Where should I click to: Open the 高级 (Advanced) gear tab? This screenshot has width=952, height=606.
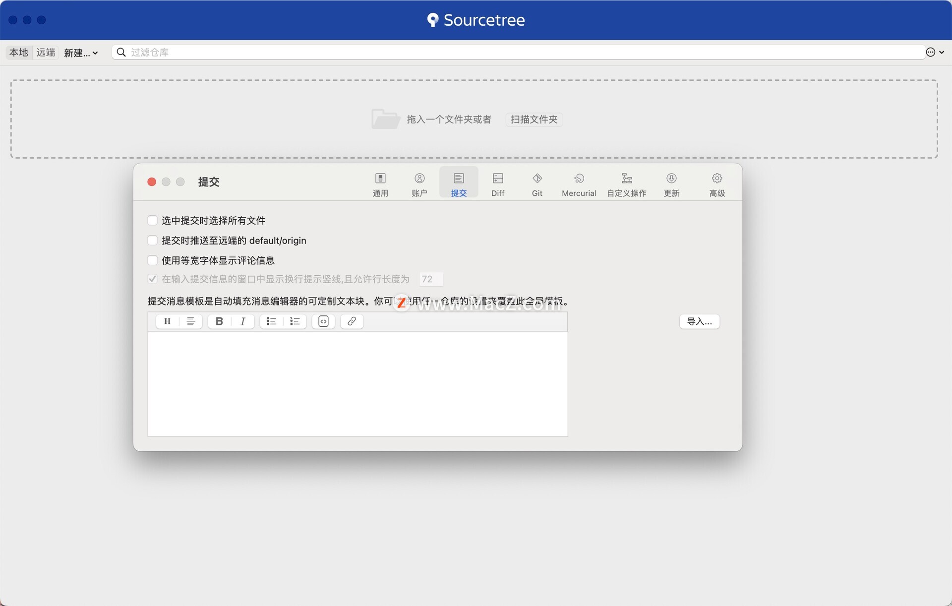pos(717,184)
